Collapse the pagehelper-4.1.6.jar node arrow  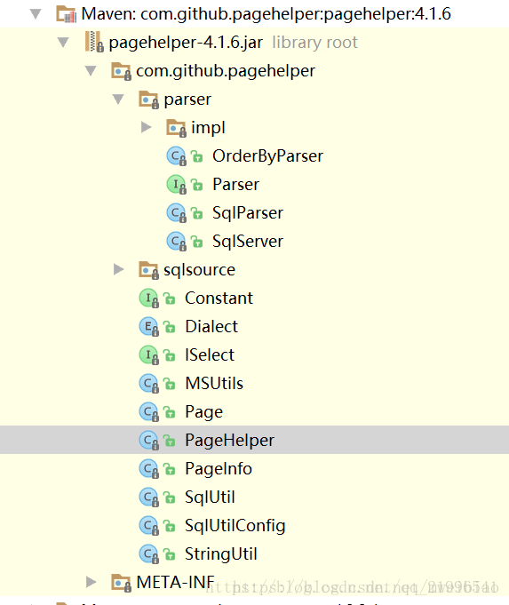click(63, 43)
